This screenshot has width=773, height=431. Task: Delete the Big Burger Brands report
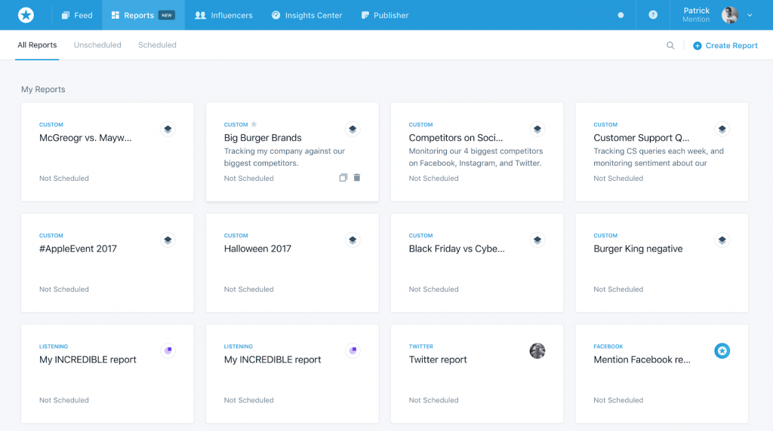[x=357, y=178]
